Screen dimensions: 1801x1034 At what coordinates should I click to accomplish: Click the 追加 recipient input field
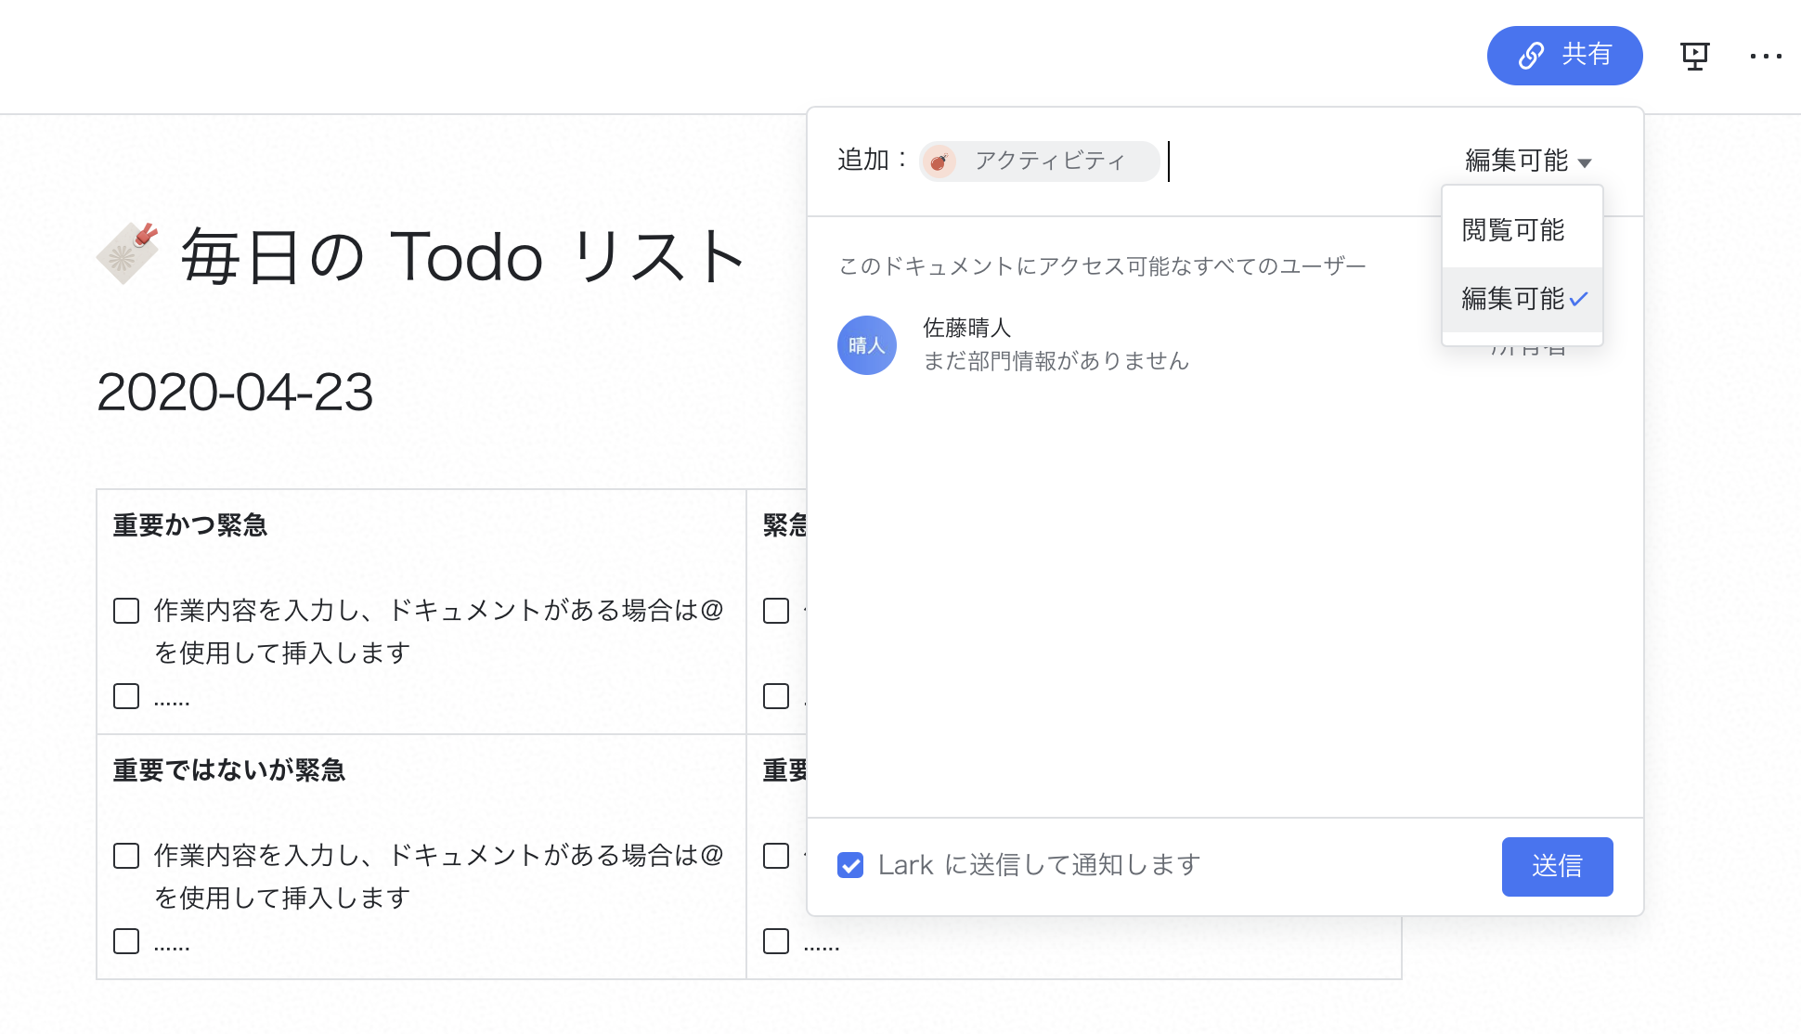[1300, 162]
